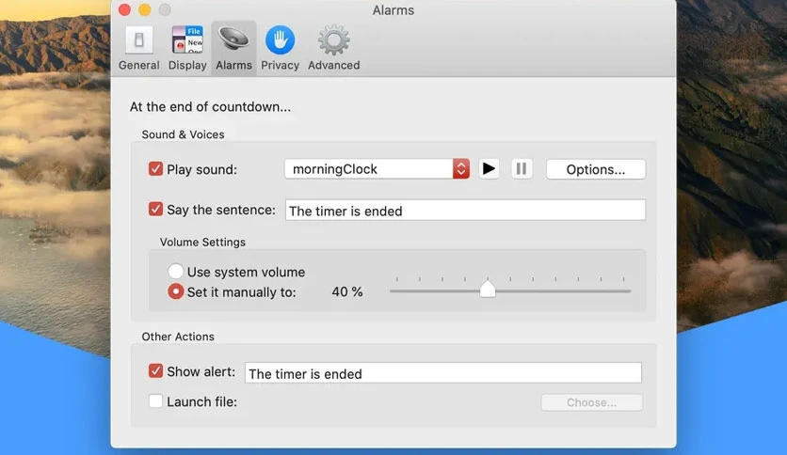Viewport: 787px width, 455px height.
Task: Open the Privacy preferences tab
Action: point(280,48)
